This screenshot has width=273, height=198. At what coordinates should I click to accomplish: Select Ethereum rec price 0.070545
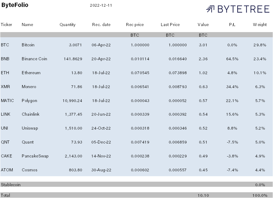140,73
